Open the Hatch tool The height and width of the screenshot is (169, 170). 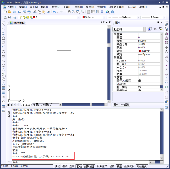click(x=3, y=88)
